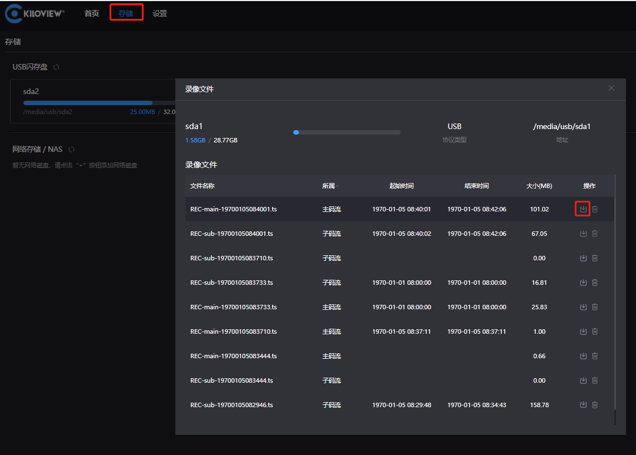Select the sda2 disk card

(93, 101)
